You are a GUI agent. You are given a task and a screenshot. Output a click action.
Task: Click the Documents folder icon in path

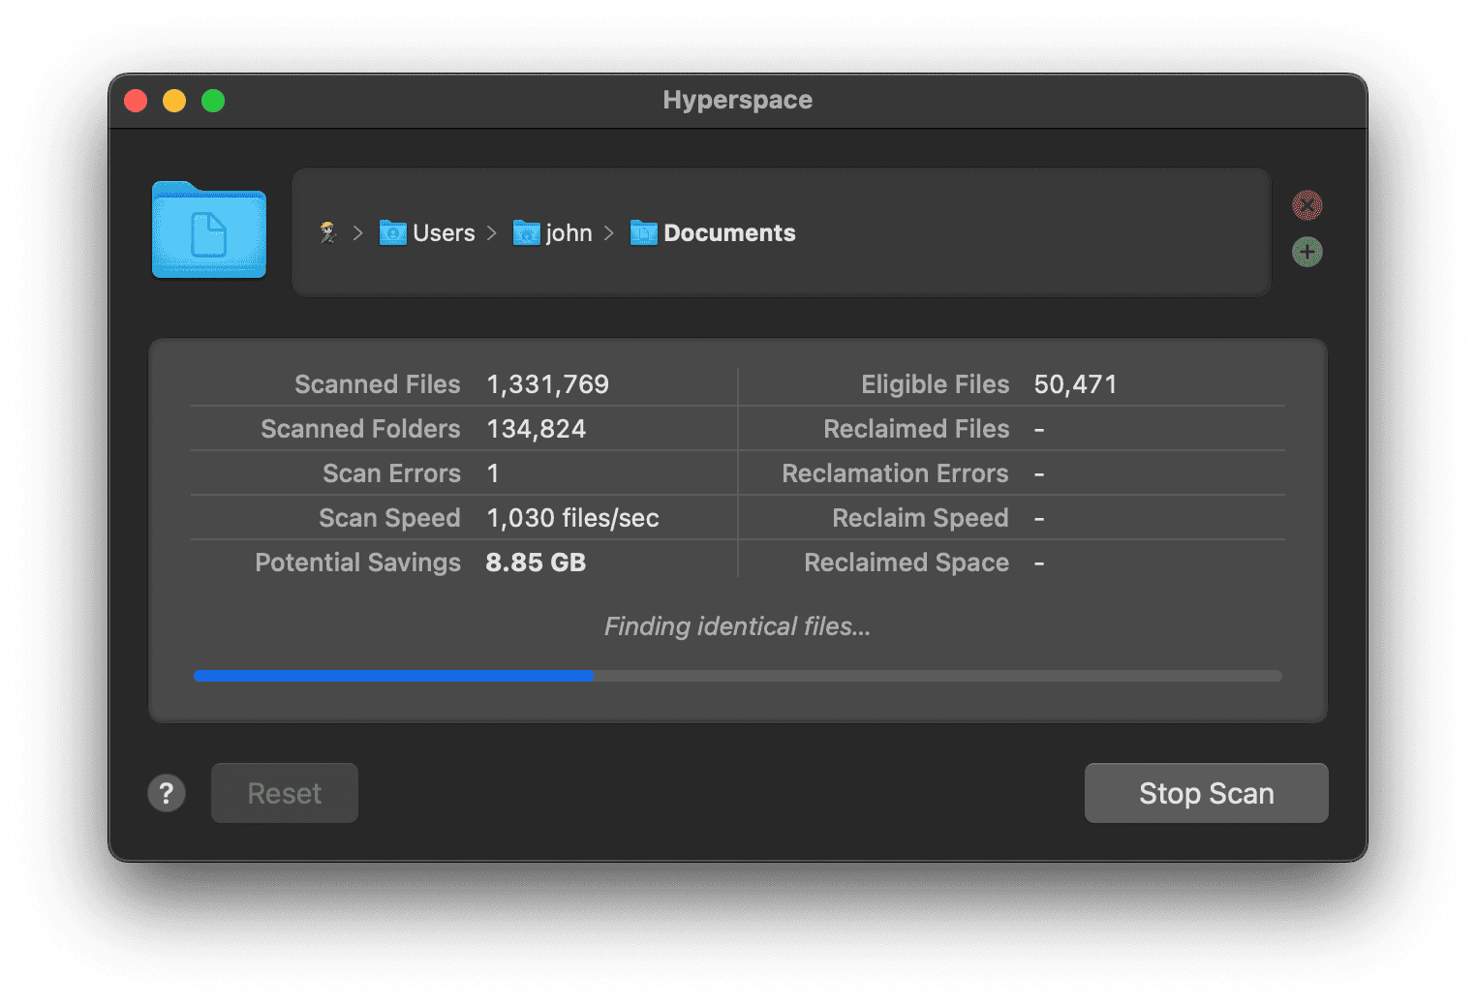pyautogui.click(x=643, y=232)
